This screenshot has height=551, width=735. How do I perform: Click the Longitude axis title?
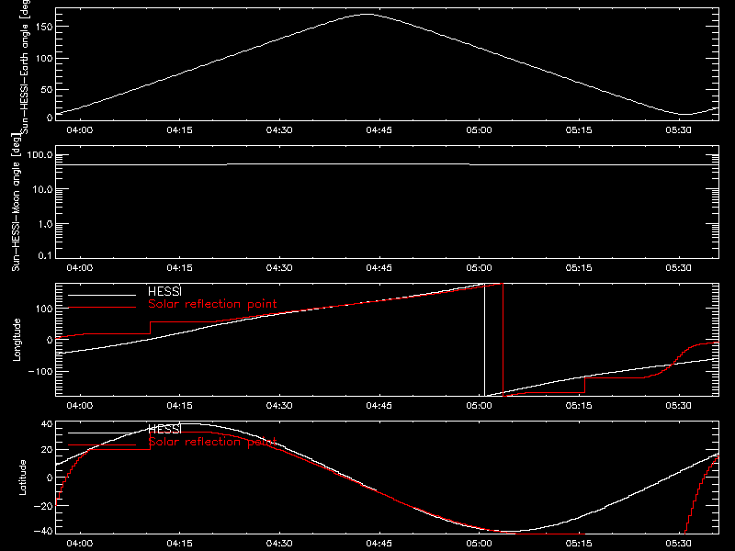click(17, 340)
